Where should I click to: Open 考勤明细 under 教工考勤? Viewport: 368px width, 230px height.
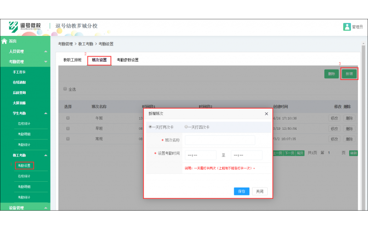point(24,187)
